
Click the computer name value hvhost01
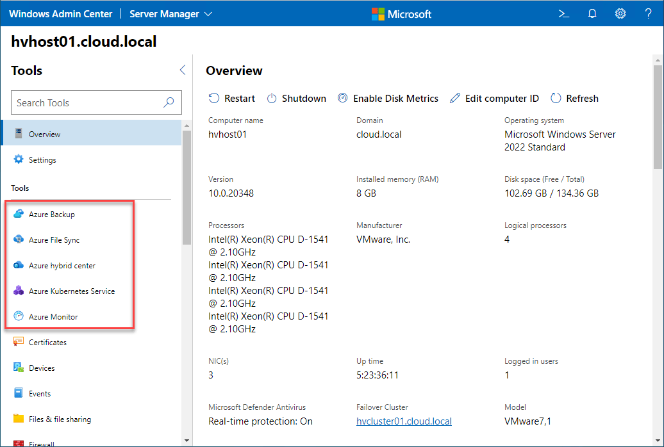[228, 134]
